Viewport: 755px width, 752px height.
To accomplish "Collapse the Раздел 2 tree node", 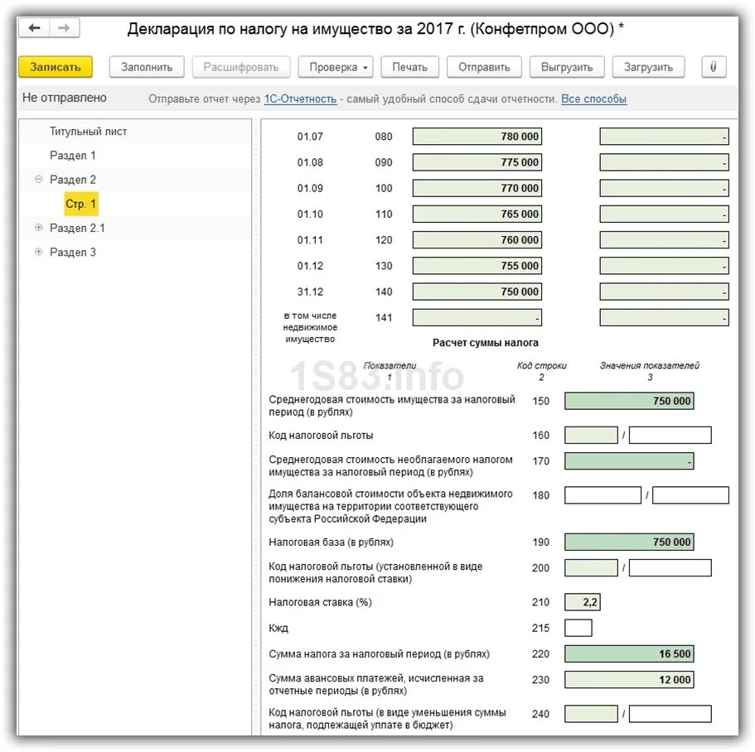I will point(39,180).
